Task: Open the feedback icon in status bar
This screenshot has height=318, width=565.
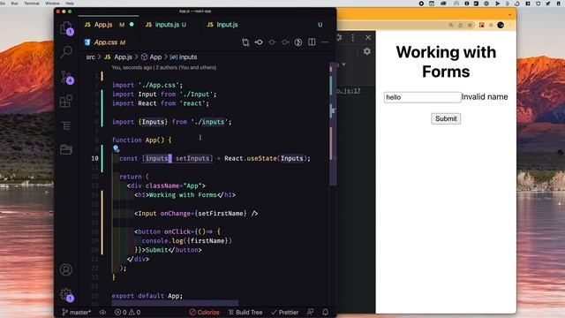Action: click(x=310, y=312)
